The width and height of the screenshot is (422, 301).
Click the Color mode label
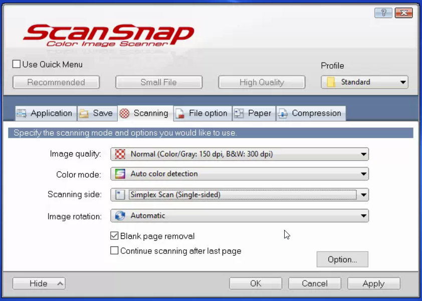point(79,175)
